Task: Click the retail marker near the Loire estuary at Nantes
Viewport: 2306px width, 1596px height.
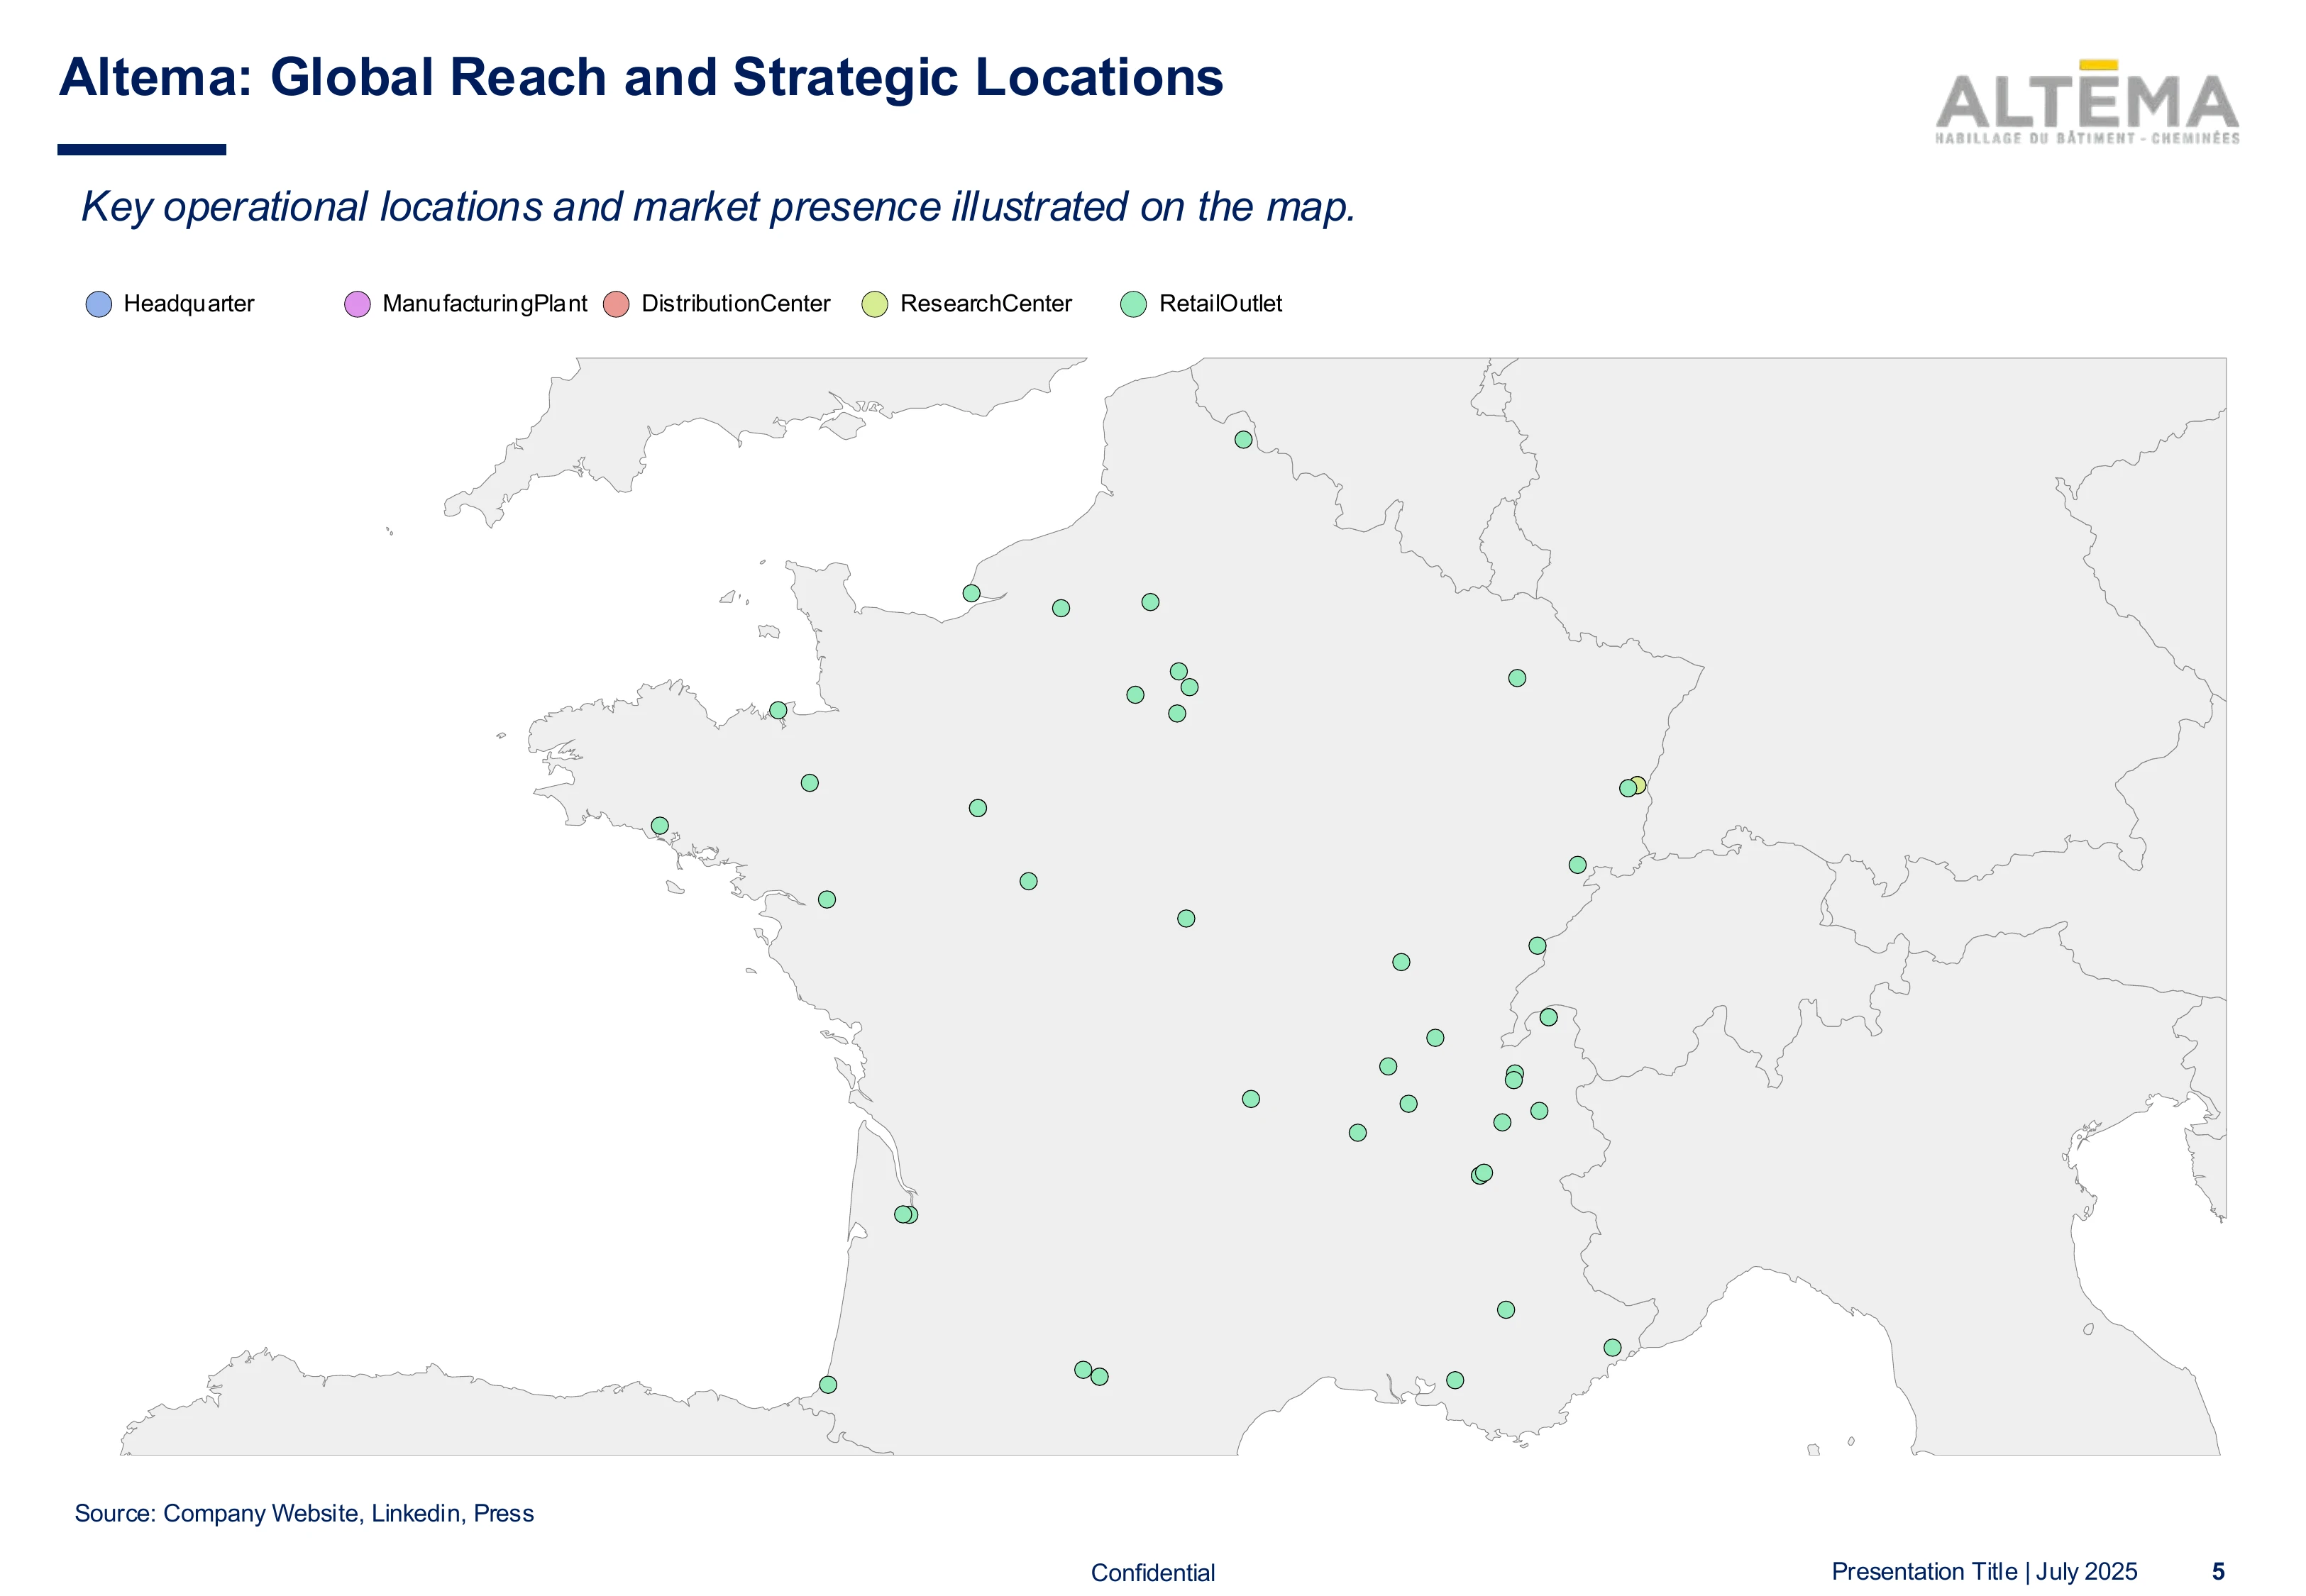Action: click(827, 900)
